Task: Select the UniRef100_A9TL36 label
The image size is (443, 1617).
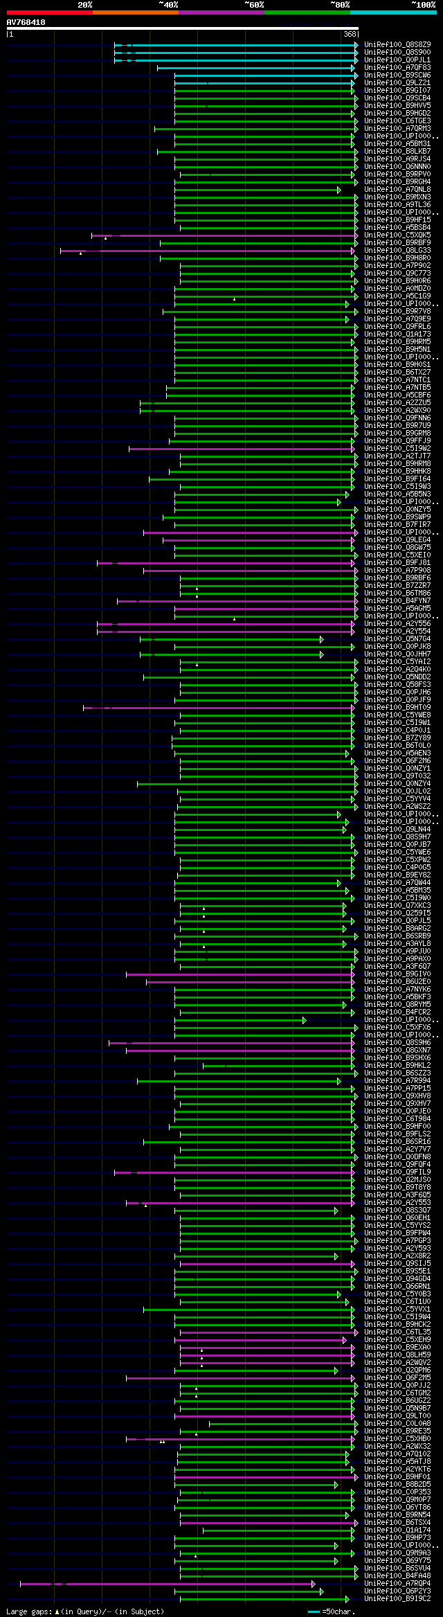Action: click(x=397, y=204)
